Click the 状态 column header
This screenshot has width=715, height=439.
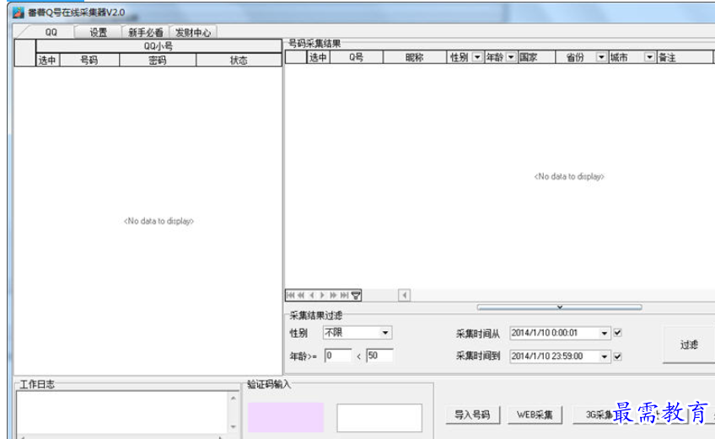tap(239, 60)
